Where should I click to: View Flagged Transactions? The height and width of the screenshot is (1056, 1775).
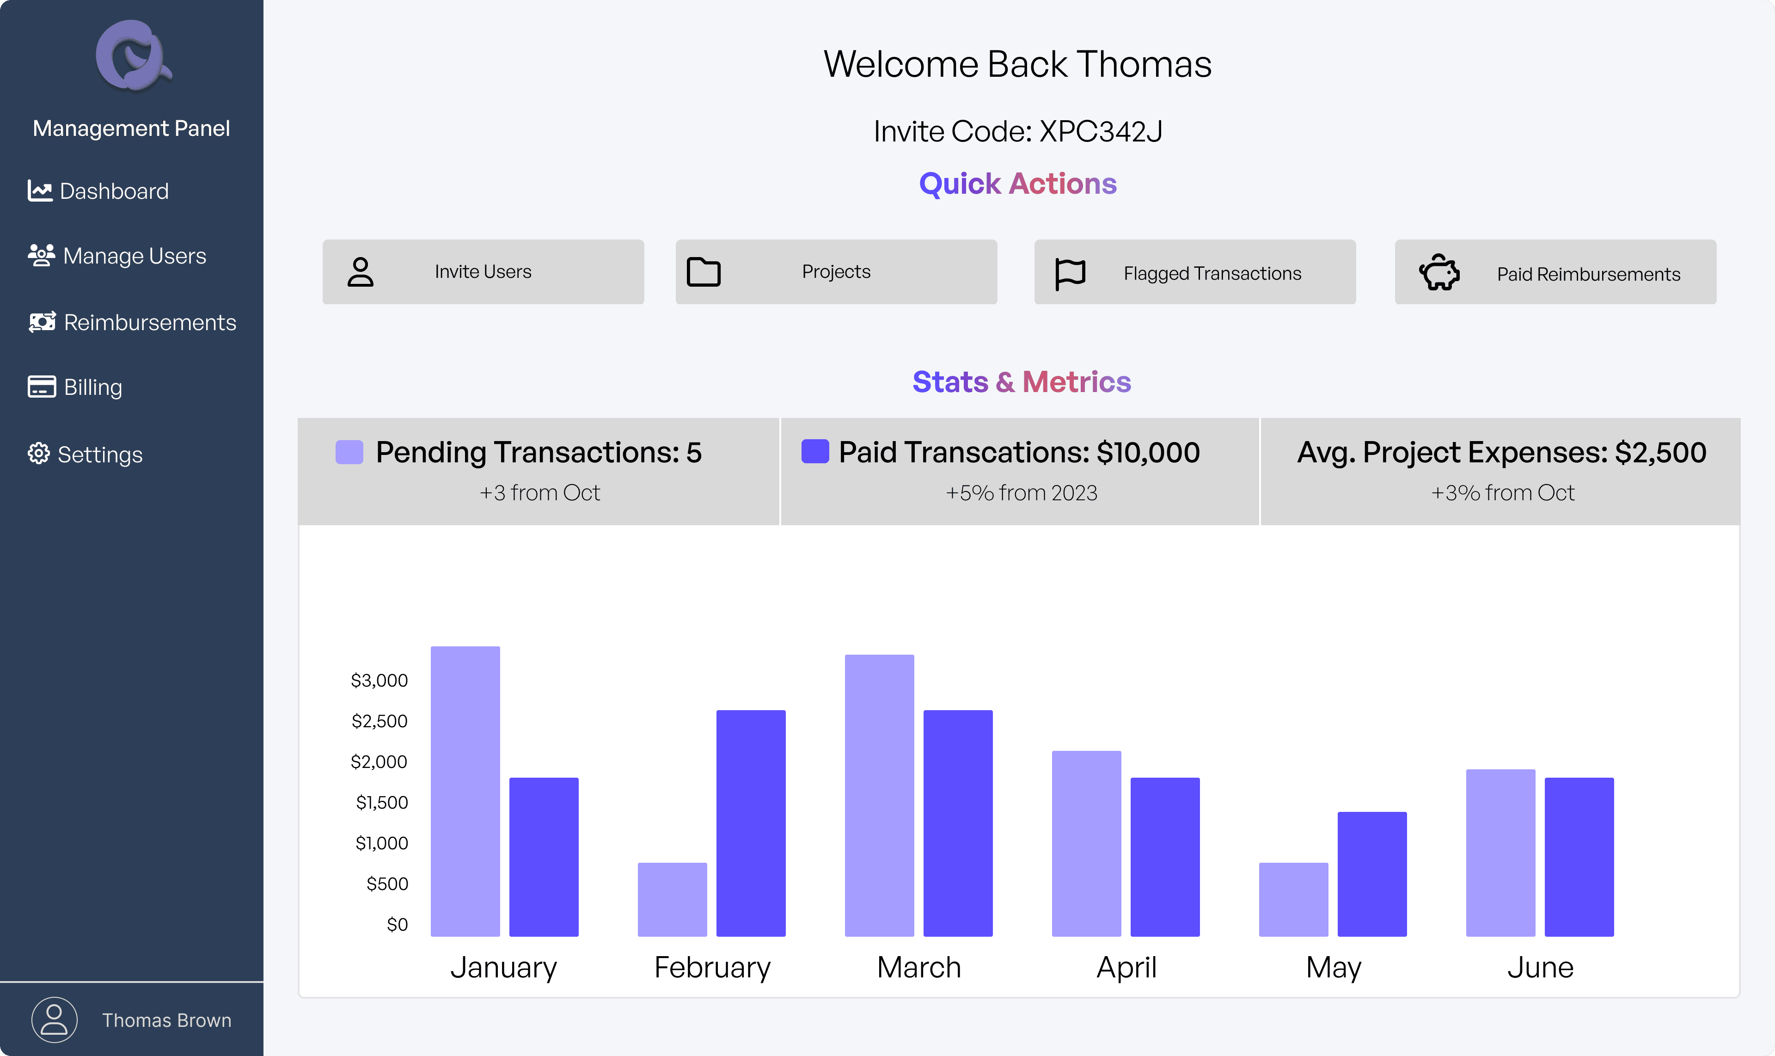click(1194, 272)
